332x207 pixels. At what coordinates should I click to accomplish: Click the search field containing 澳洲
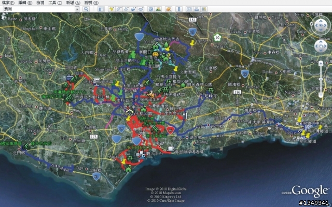(39, 9)
